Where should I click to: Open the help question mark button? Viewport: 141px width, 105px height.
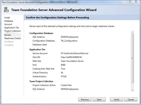pyautogui.click(x=130, y=2)
